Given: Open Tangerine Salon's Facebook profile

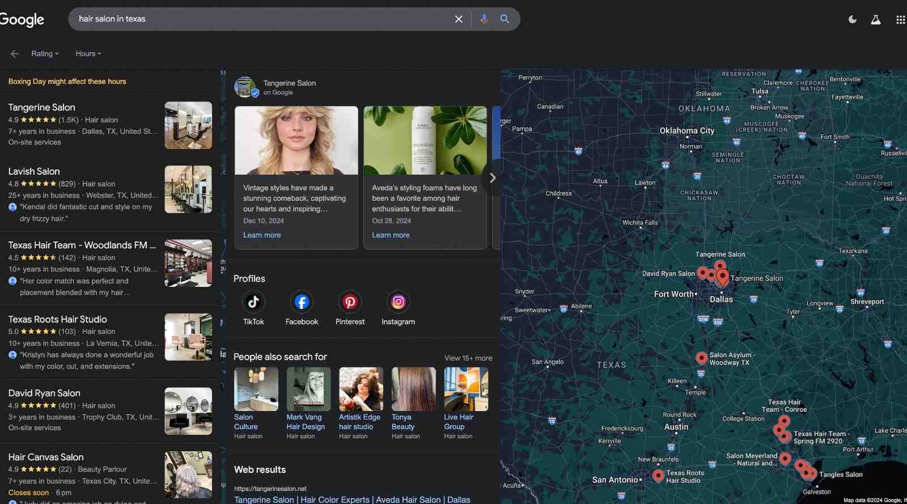Looking at the screenshot, I should (x=302, y=302).
